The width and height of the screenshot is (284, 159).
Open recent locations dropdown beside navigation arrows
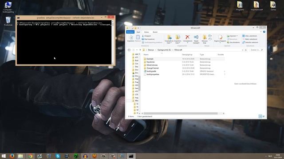[x=137, y=50]
